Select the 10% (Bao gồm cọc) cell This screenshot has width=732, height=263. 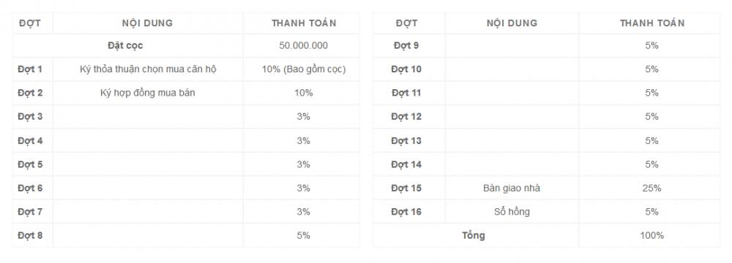point(304,69)
